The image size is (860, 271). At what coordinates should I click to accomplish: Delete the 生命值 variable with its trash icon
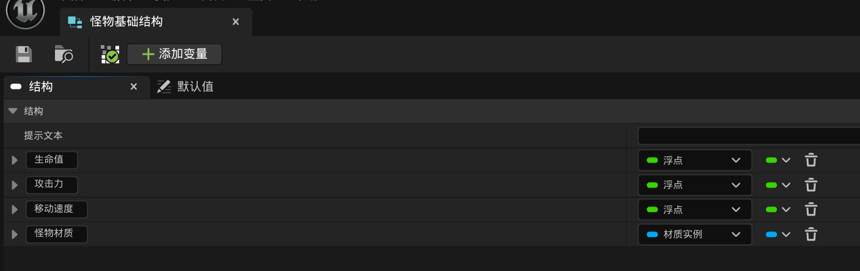click(x=811, y=160)
